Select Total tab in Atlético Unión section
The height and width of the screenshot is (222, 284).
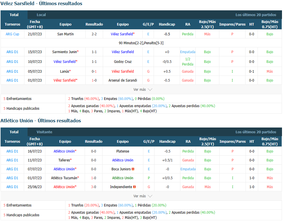click(x=14, y=132)
